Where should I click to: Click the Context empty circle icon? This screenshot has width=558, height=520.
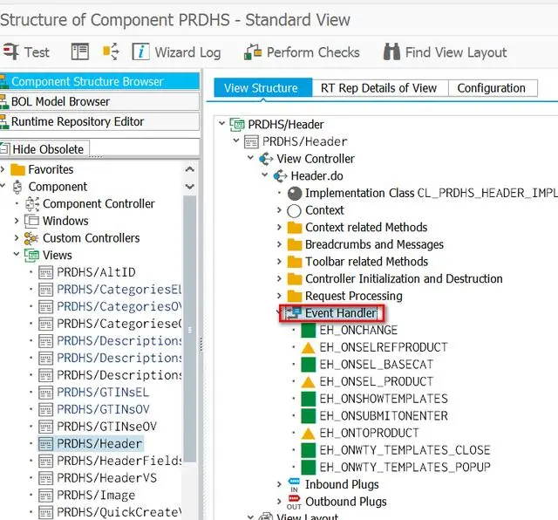[295, 210]
